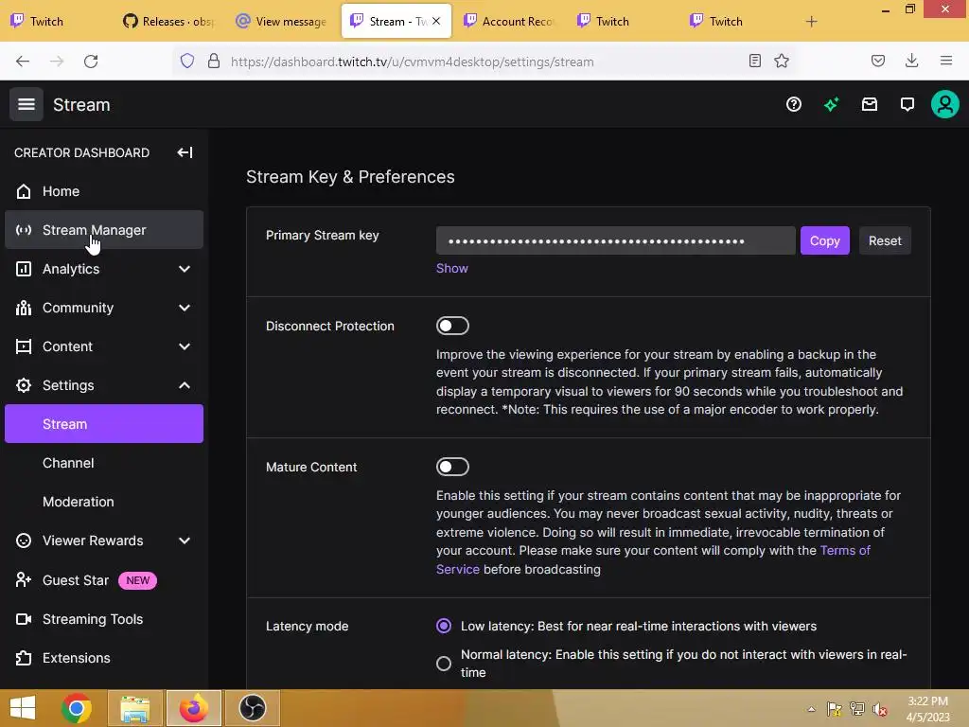Collapse the Creator Dashboard sidebar arrow
The image size is (969, 727).
tap(185, 152)
